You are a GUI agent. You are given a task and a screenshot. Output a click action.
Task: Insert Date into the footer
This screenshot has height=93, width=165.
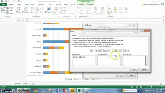click(x=105, y=51)
